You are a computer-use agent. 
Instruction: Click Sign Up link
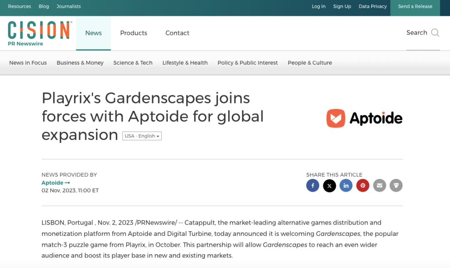click(342, 6)
